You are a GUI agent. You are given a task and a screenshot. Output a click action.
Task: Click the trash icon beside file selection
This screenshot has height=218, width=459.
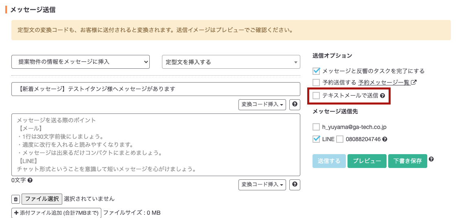coord(16,199)
